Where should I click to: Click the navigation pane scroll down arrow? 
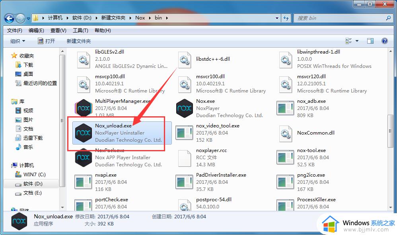(x=62, y=208)
